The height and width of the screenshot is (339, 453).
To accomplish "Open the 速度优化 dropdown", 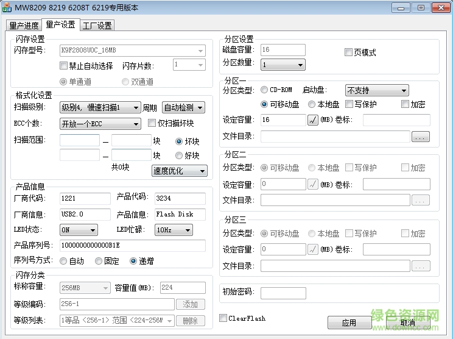I will tap(180, 171).
